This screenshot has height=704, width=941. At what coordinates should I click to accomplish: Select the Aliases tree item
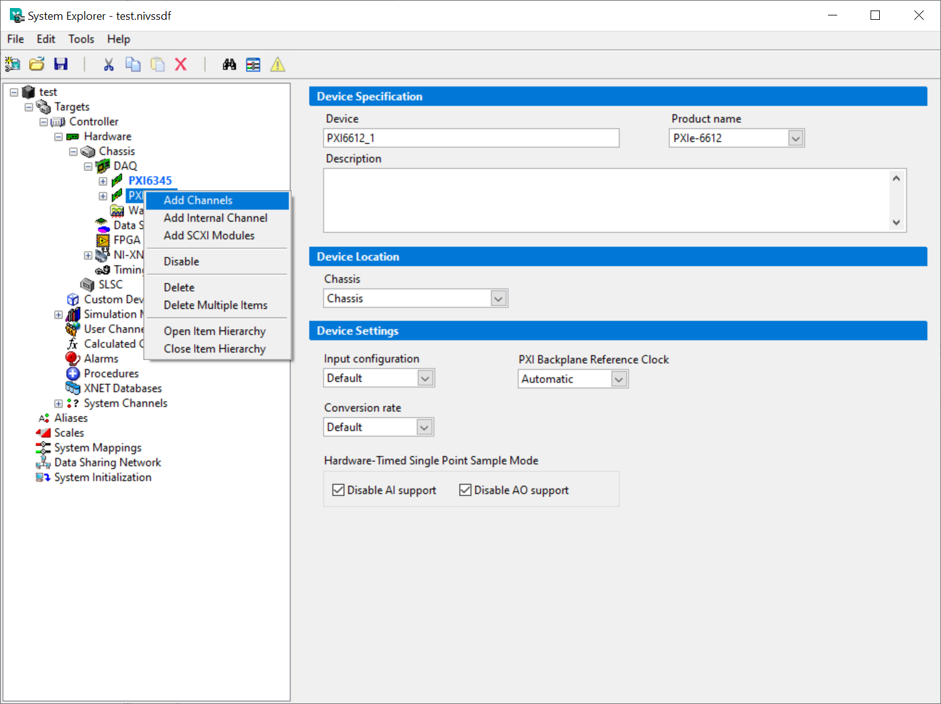71,418
